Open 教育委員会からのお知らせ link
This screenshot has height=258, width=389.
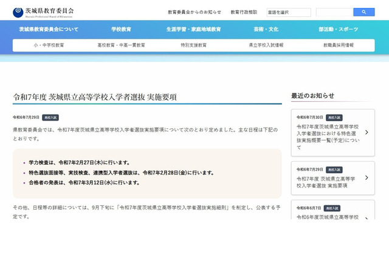click(194, 12)
